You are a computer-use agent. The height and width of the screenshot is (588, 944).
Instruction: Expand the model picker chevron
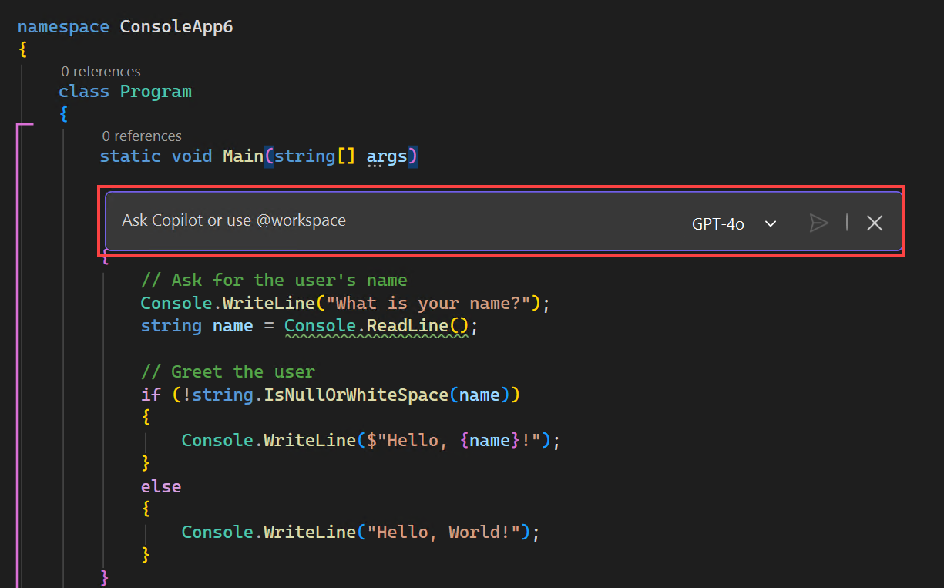tap(770, 223)
